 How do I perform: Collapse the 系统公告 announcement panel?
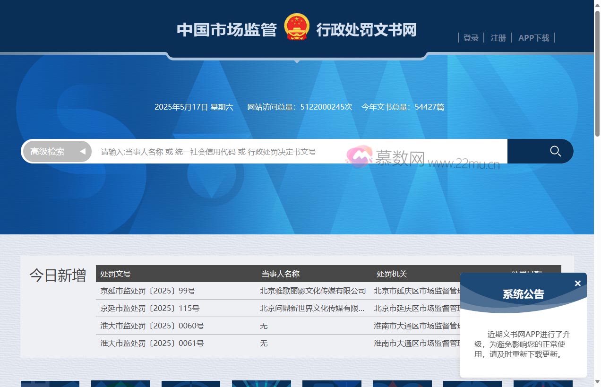[x=577, y=283]
